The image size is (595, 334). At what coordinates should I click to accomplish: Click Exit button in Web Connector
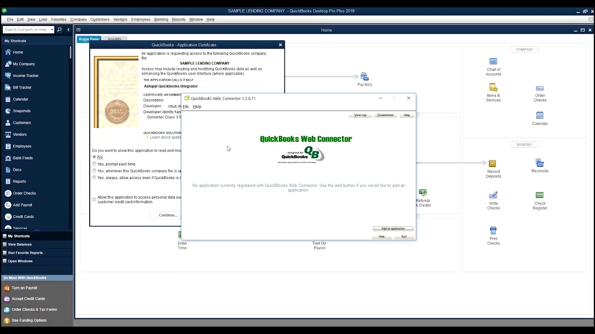tap(404, 237)
